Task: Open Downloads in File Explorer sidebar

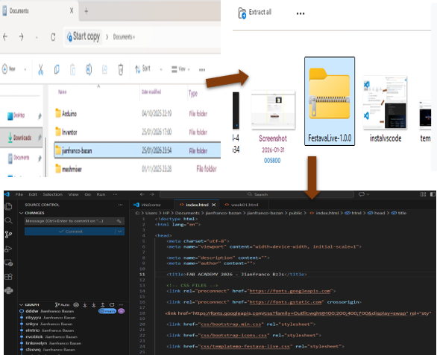Action: tap(22, 137)
